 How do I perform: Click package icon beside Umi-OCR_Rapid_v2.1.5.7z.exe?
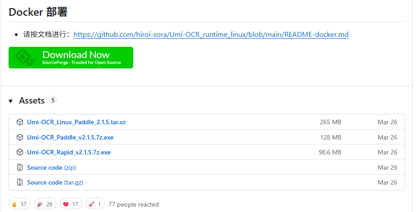pos(20,152)
